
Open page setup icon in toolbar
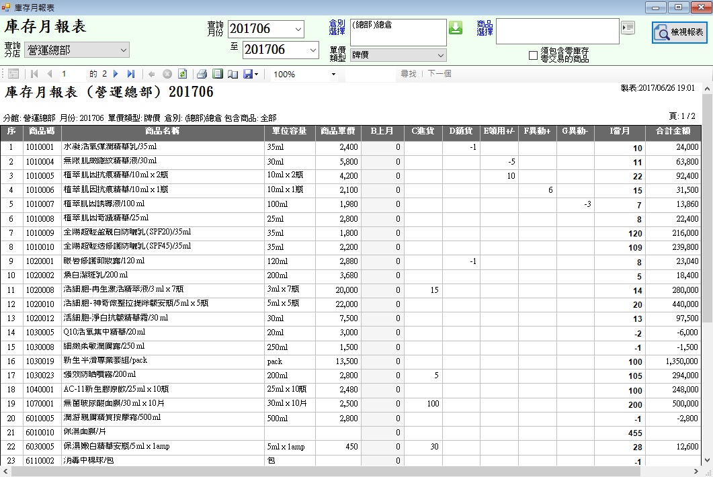click(x=233, y=74)
